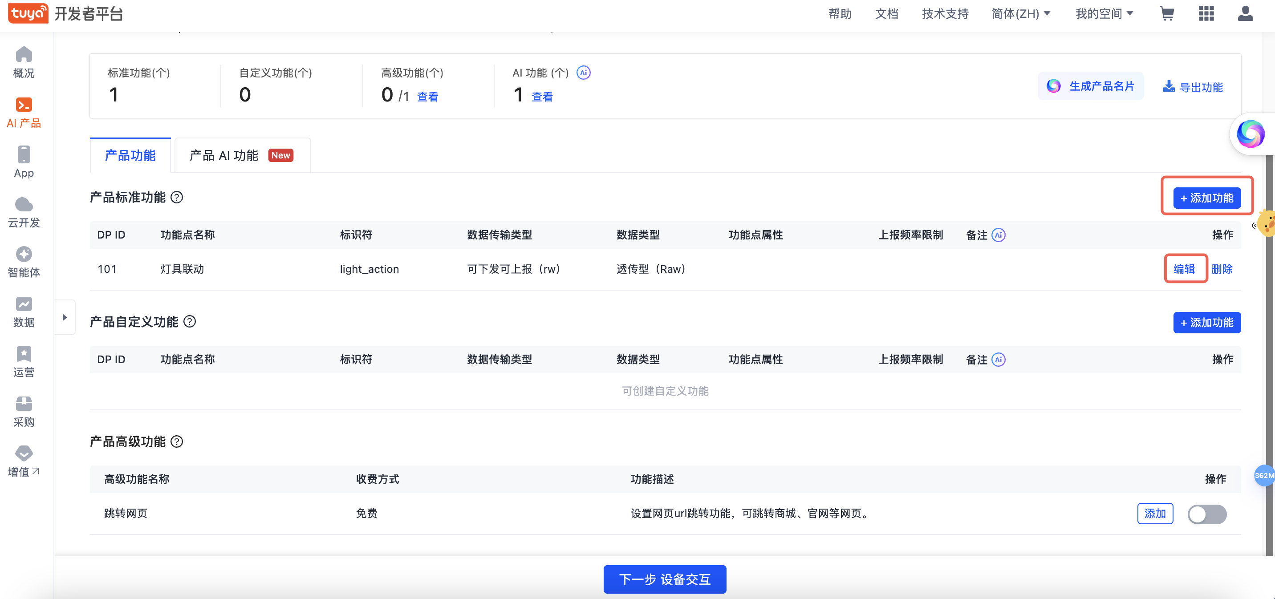Go to 云开发 cloud development

[24, 213]
